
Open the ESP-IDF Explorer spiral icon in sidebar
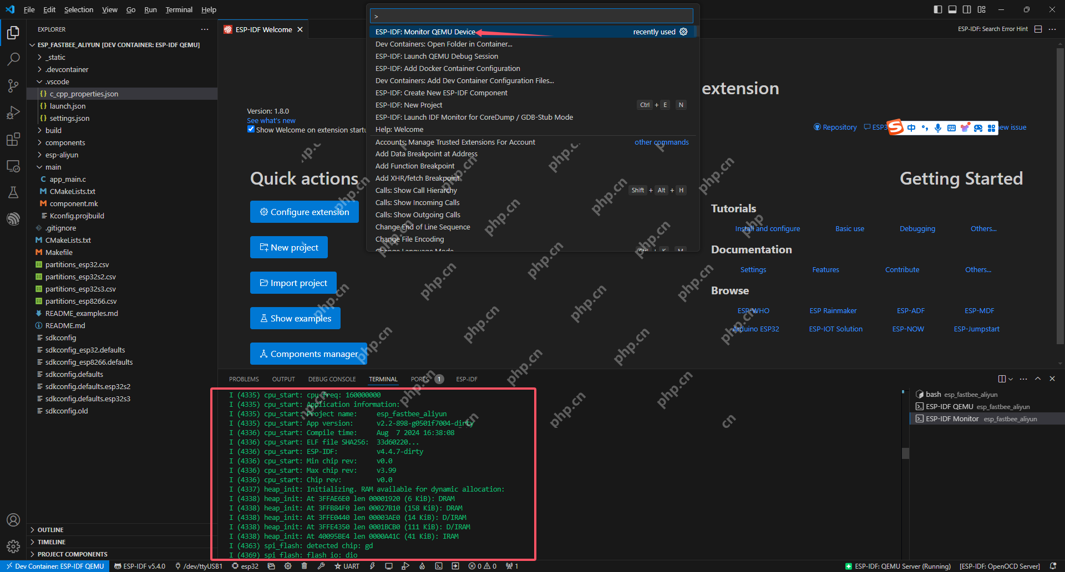tap(13, 218)
